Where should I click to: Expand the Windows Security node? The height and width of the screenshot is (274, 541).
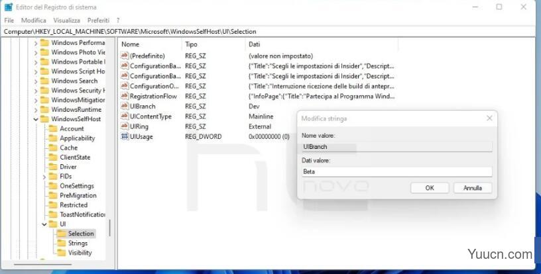[x=36, y=91]
